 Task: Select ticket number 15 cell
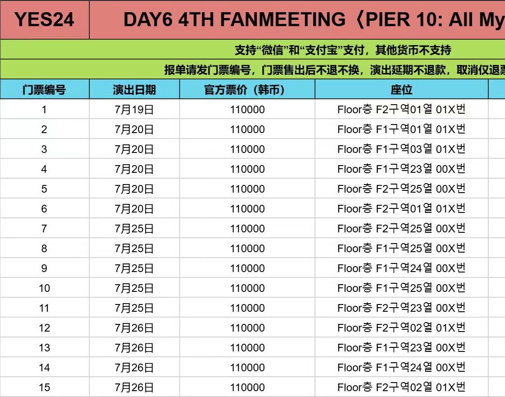click(44, 387)
